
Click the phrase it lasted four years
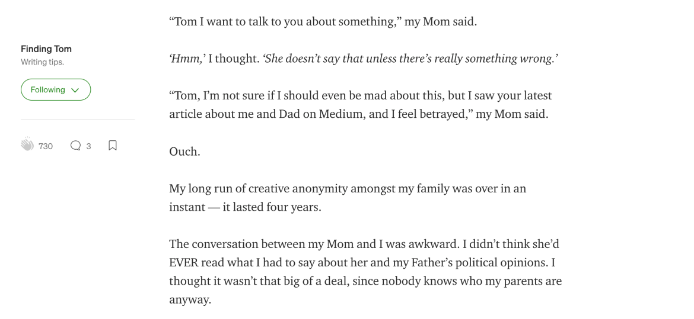272,207
